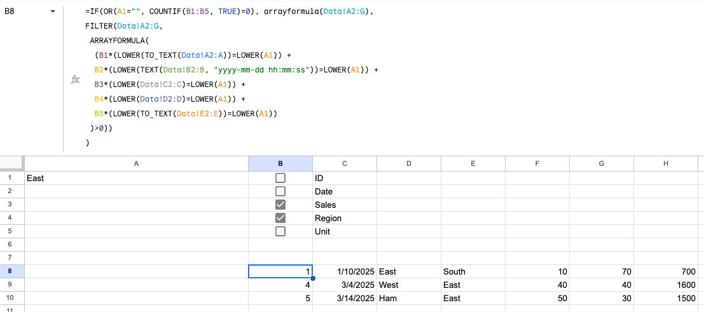704x312 pixels.
Task: Select column A header
Action: pyautogui.click(x=136, y=164)
